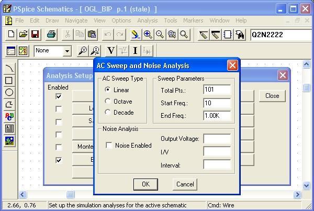
Task: Open the File menu
Action: 19,20
